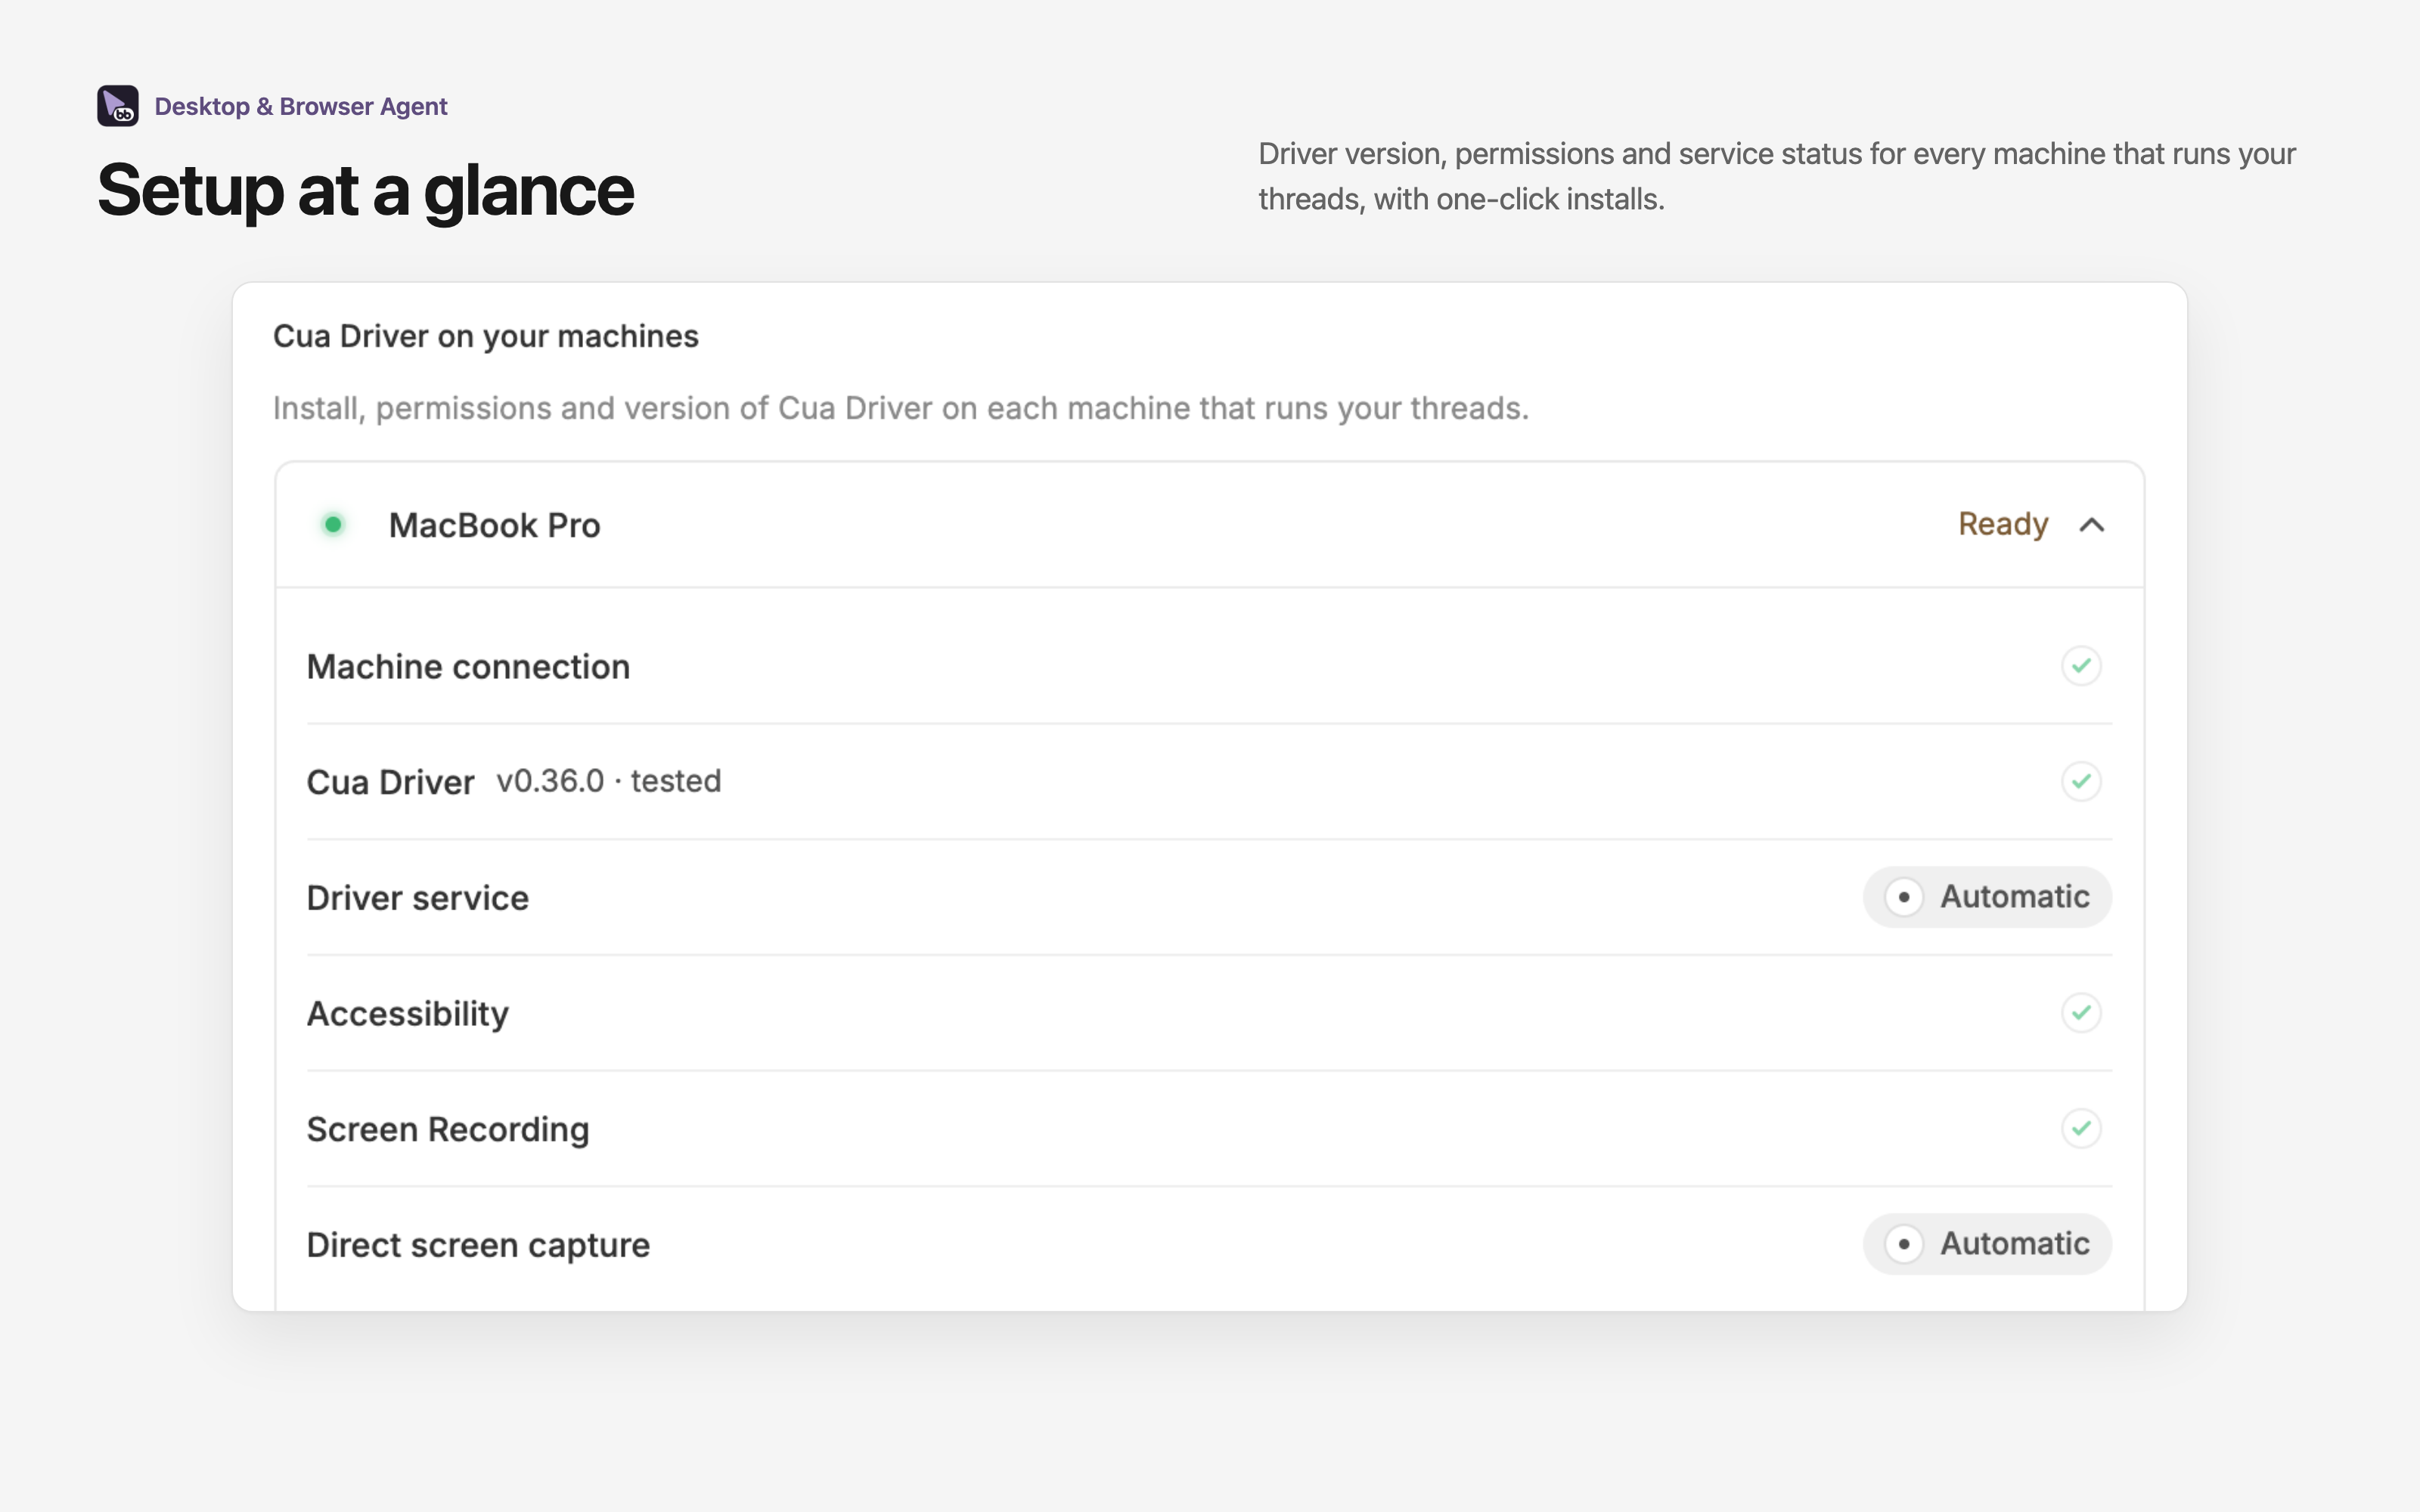Click the Cua Driver on your machines heading

pyautogui.click(x=486, y=336)
